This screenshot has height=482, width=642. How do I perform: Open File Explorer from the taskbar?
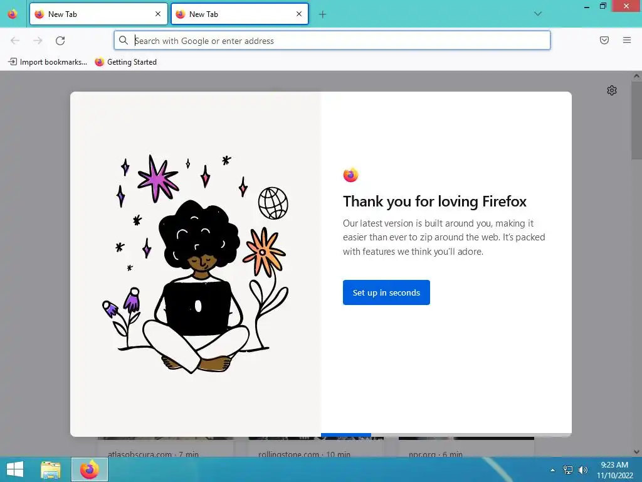[x=50, y=469]
